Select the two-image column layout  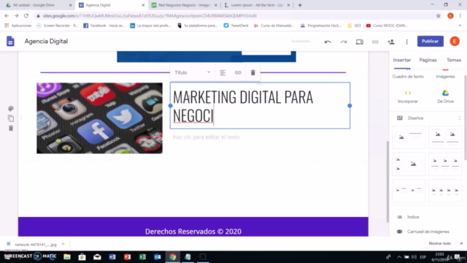coord(445,137)
